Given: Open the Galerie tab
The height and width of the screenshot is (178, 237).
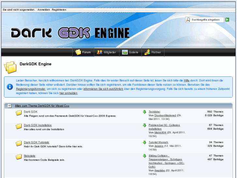Looking at the screenshot, I should point(130,52).
